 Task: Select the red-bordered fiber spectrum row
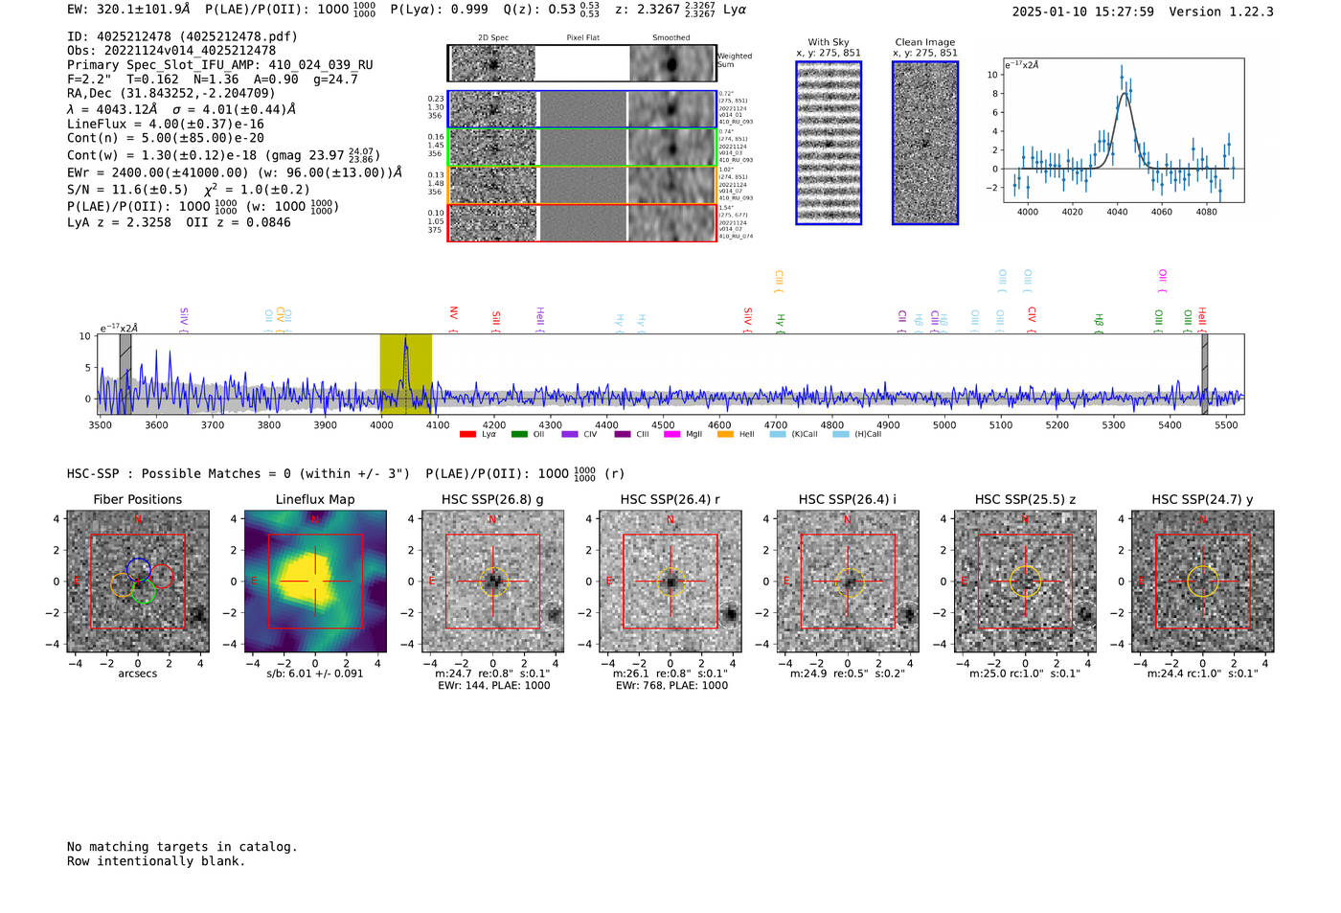tap(581, 222)
